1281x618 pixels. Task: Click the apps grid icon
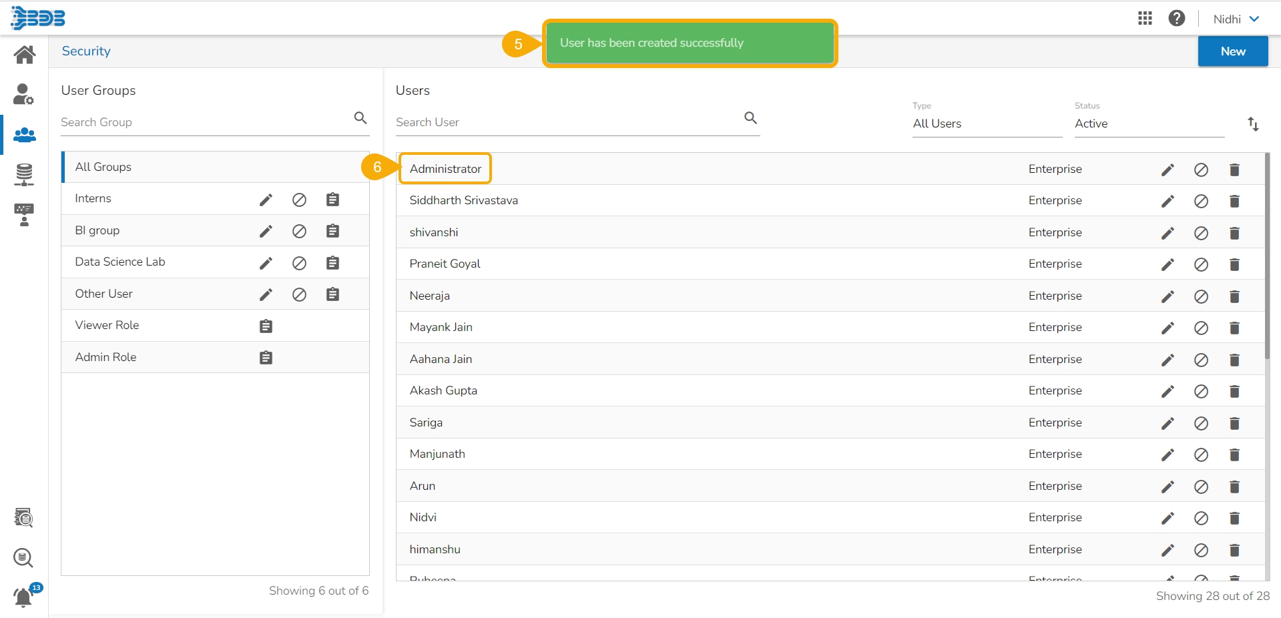tap(1145, 19)
